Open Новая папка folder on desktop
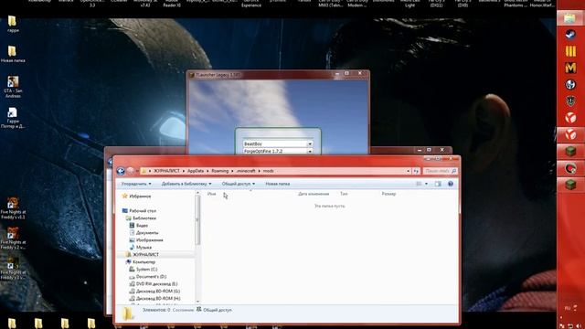This screenshot has height=329, width=585. [13, 54]
